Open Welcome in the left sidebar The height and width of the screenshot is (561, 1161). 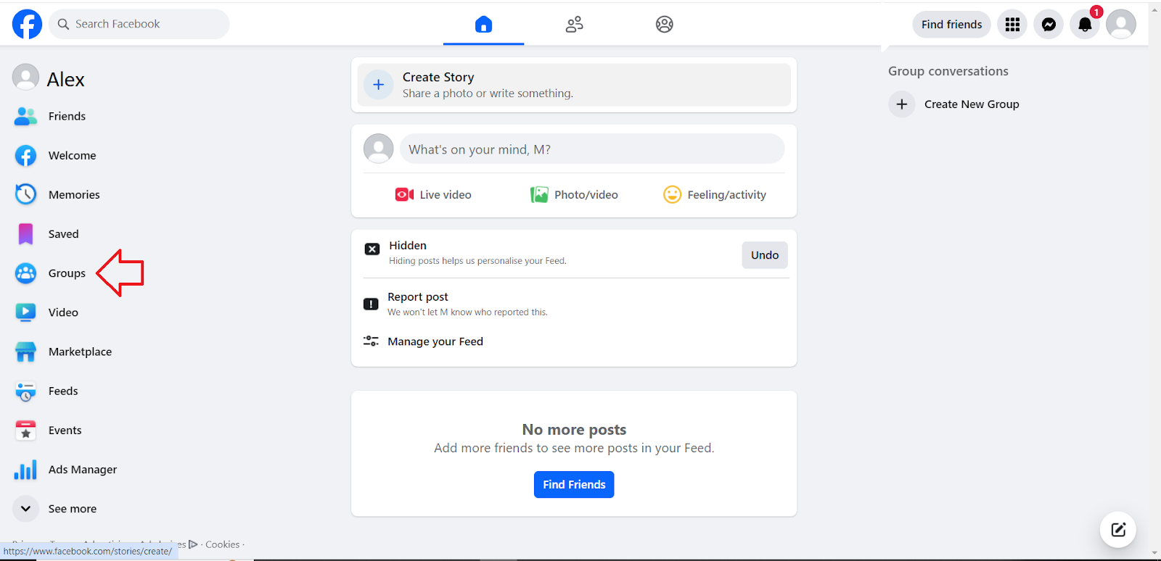coord(55,155)
